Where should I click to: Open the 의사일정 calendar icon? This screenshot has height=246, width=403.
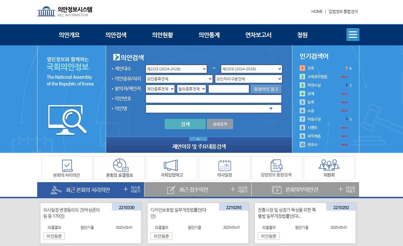click(224, 165)
